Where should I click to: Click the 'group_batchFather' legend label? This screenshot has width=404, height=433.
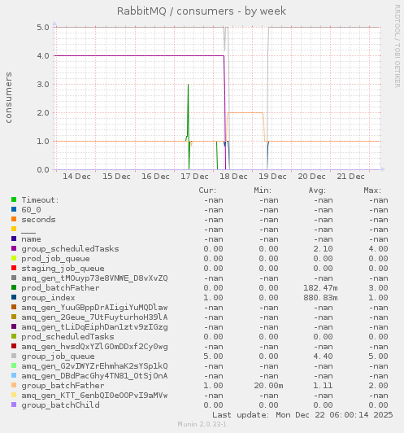click(x=63, y=386)
